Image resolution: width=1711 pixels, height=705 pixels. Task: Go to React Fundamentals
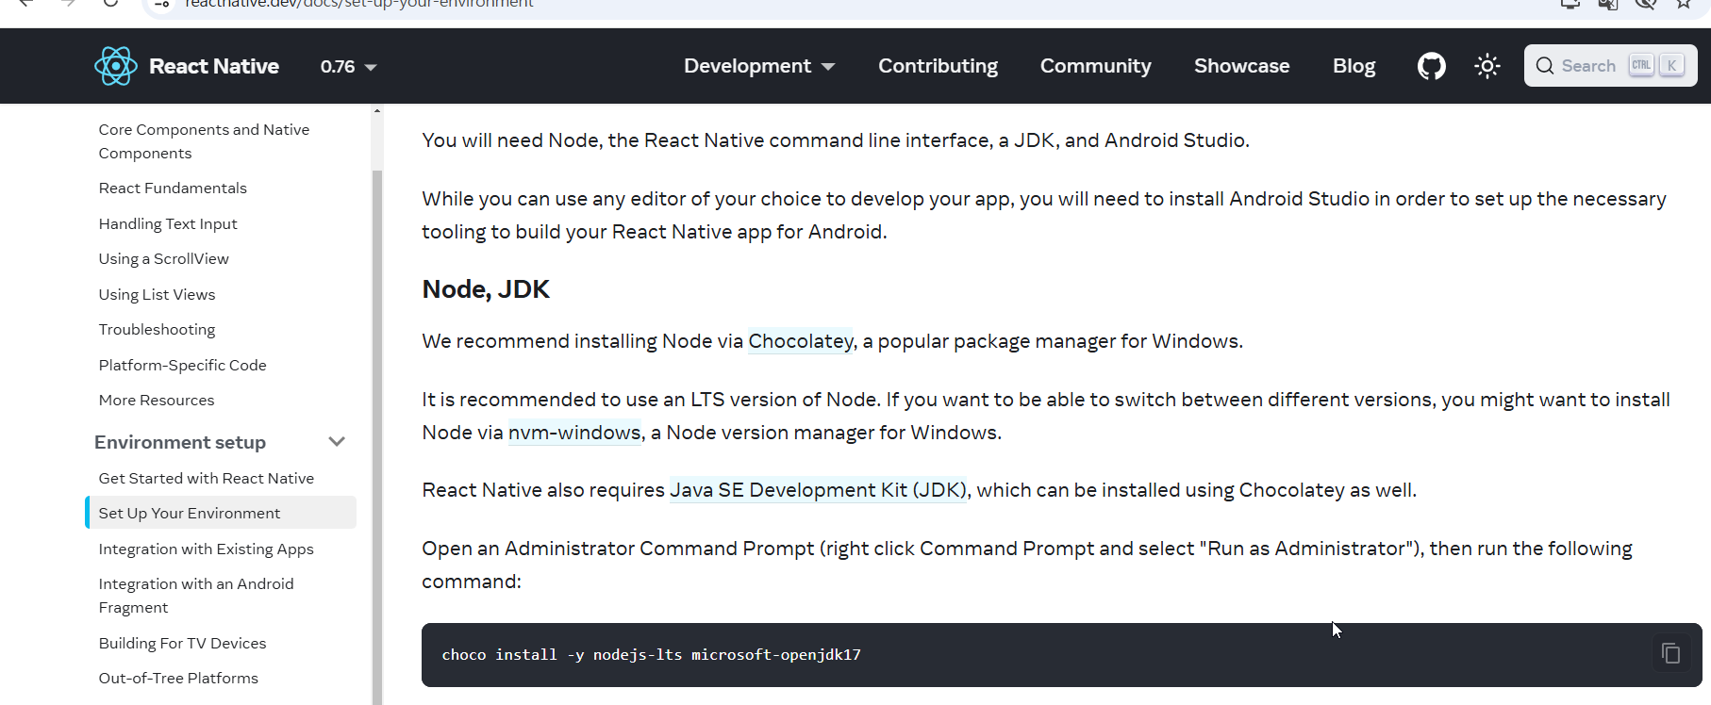[173, 188]
